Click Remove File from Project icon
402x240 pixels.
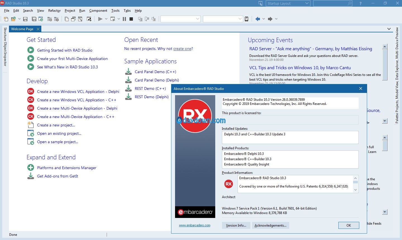[x=56, y=19]
